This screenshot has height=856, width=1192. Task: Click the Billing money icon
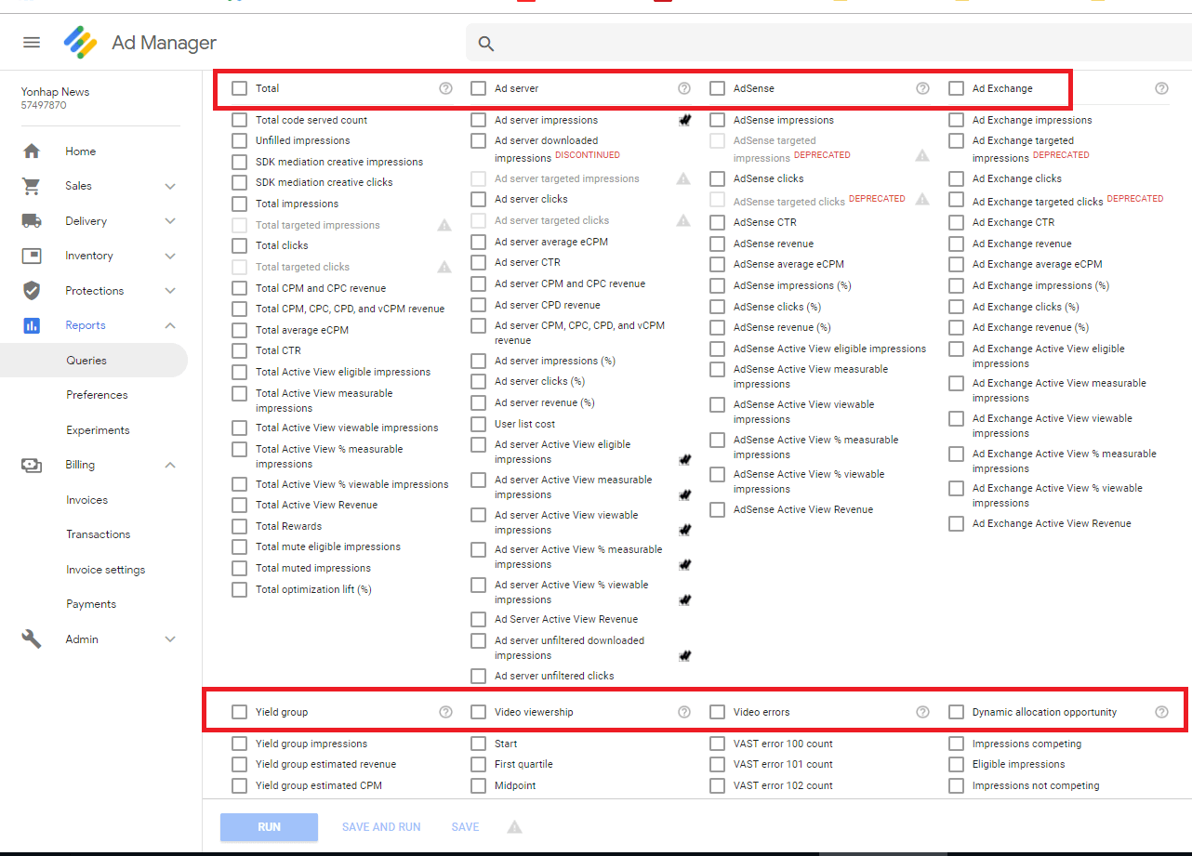coord(32,465)
